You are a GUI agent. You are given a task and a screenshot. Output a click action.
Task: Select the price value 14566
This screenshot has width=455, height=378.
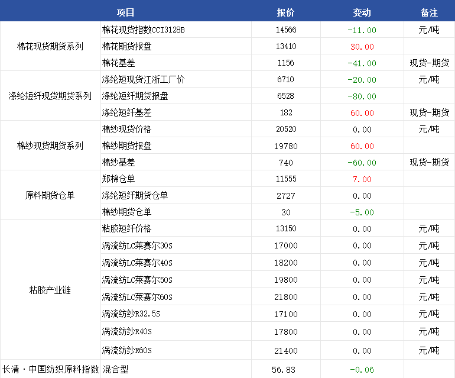pos(286,30)
